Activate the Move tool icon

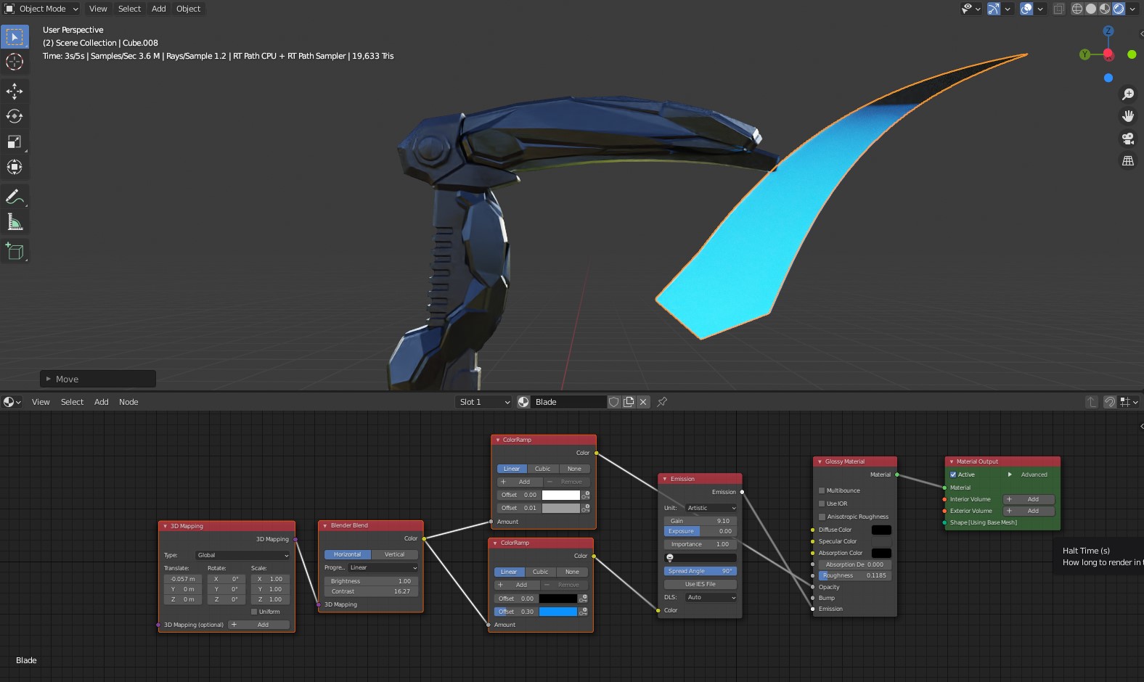[x=15, y=91]
